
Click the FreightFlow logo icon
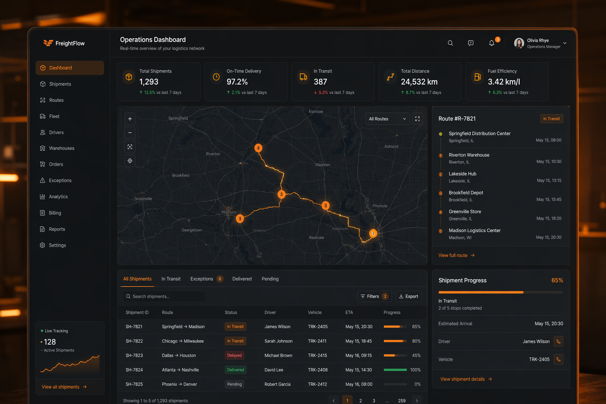pos(48,43)
